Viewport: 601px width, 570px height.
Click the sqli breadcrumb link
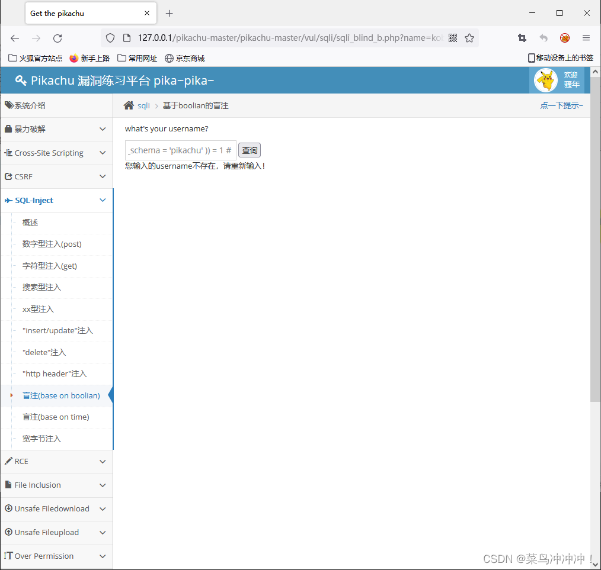[x=144, y=106]
